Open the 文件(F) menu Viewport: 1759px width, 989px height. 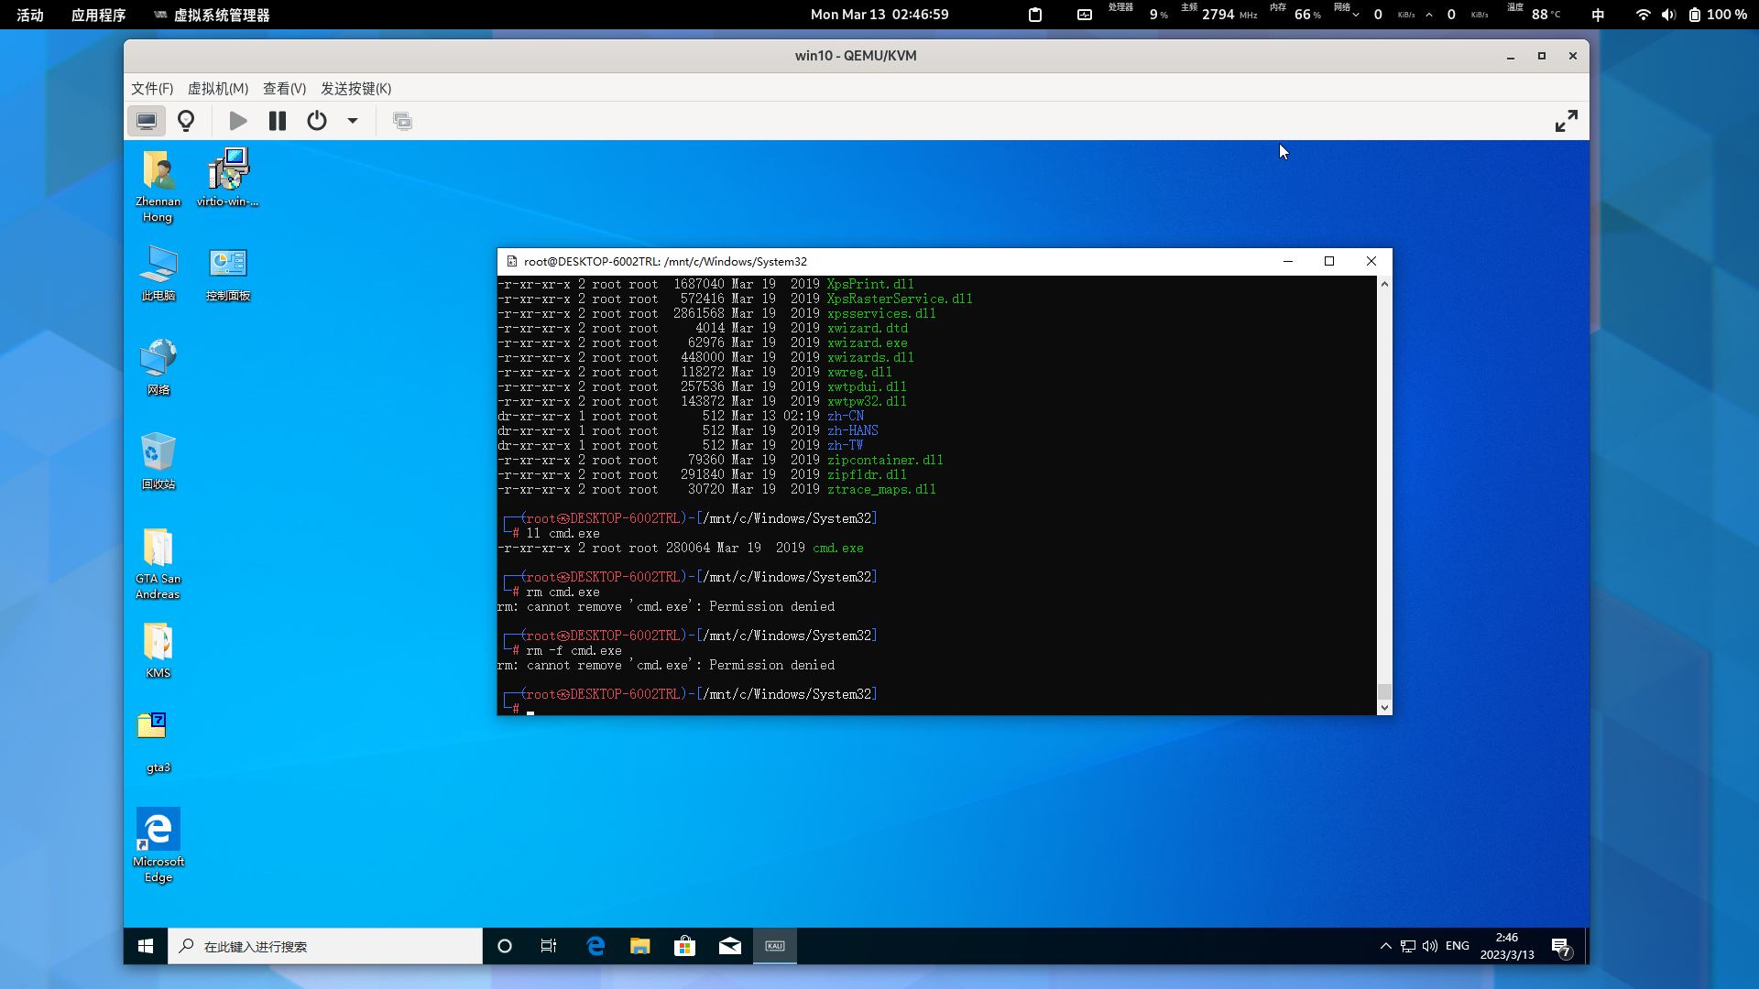(152, 89)
